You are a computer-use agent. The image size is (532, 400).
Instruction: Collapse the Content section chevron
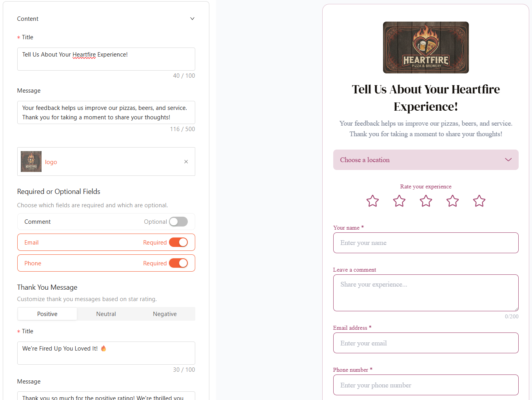coord(192,19)
